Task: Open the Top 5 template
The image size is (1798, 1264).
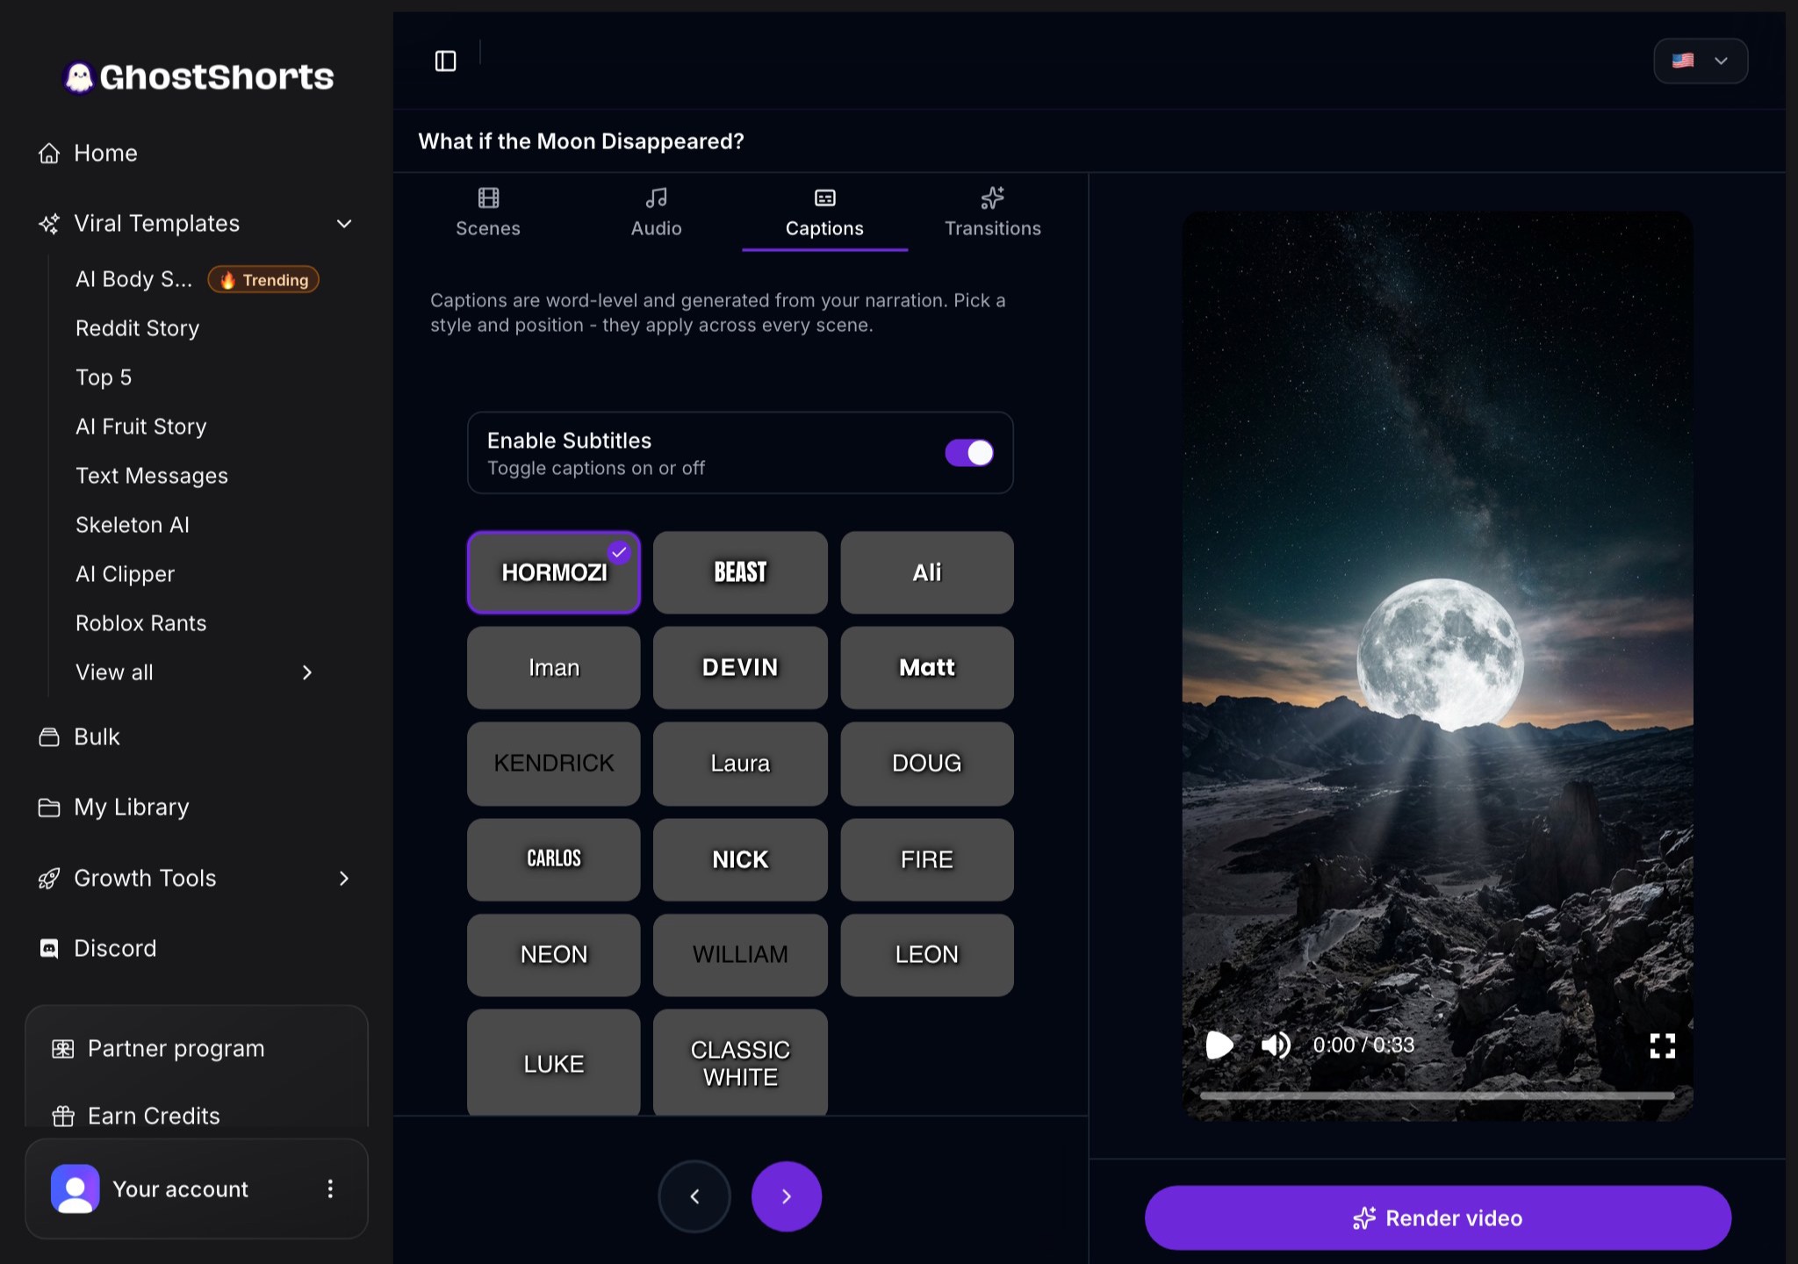Action: coord(104,377)
